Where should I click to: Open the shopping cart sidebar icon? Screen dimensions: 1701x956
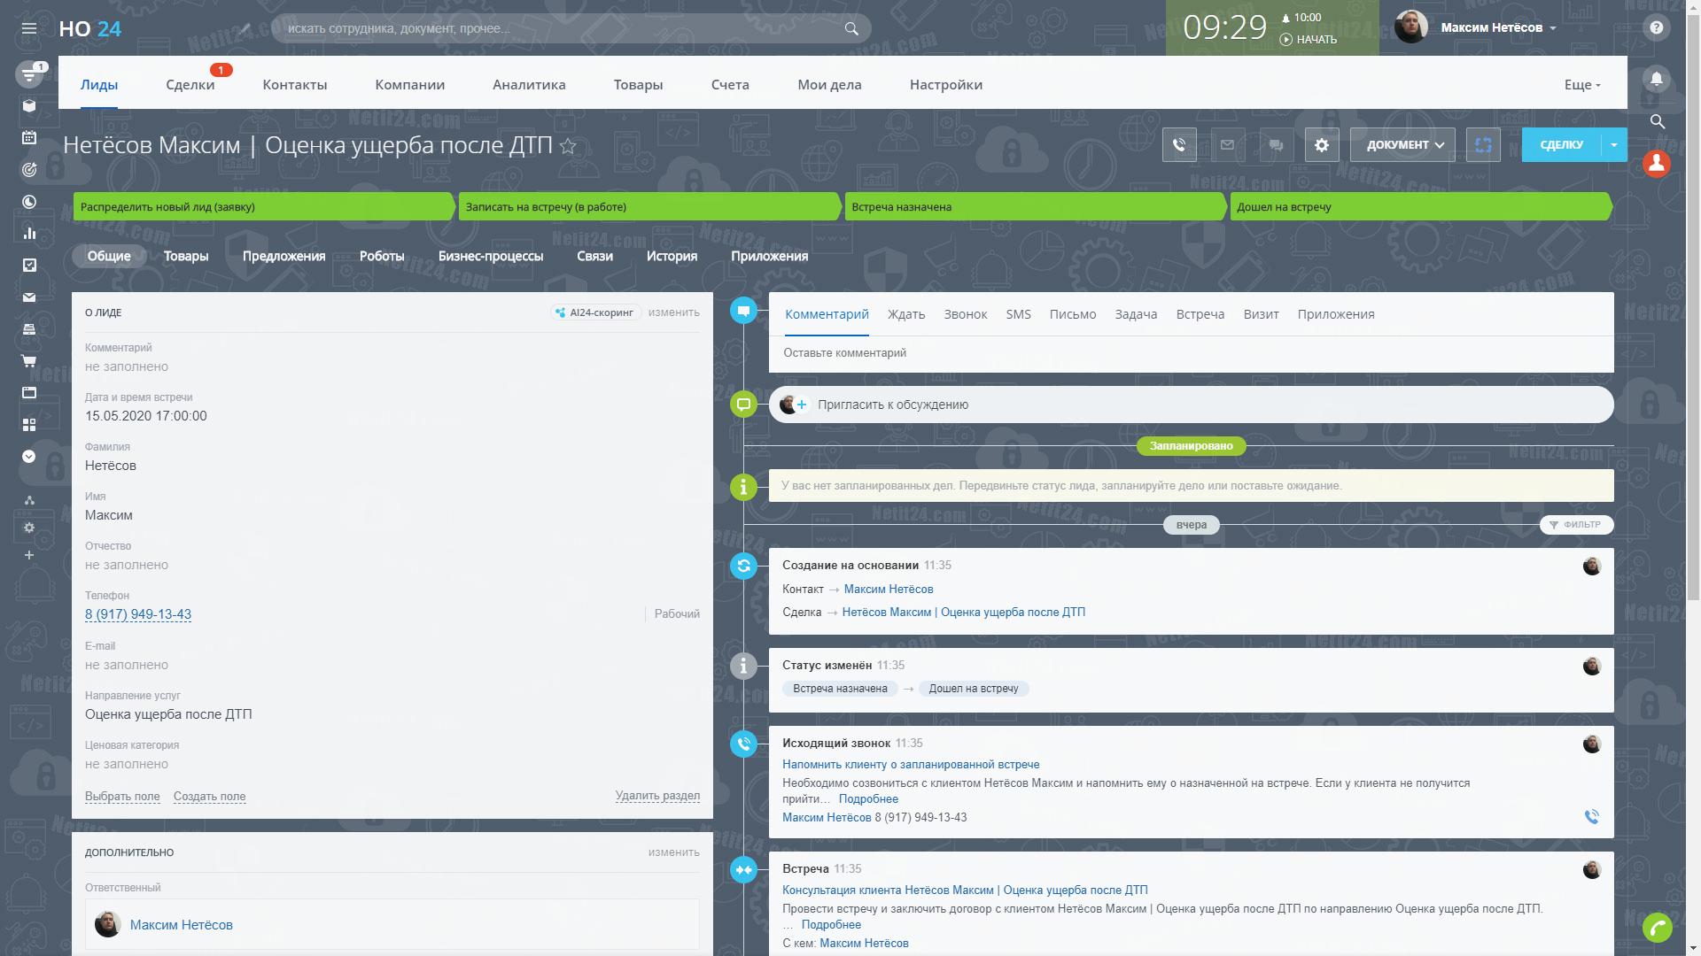coord(29,361)
